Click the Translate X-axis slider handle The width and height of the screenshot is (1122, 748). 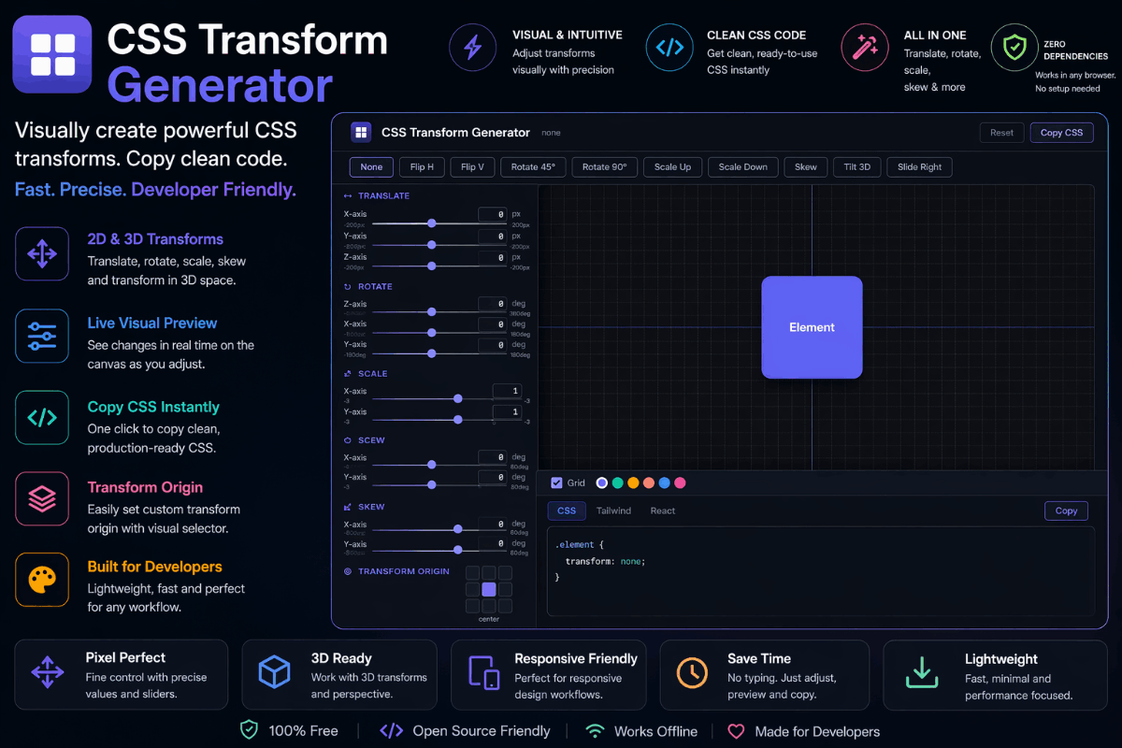432,223
